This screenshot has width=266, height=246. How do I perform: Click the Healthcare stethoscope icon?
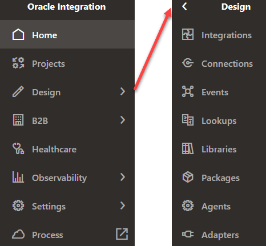coord(18,148)
